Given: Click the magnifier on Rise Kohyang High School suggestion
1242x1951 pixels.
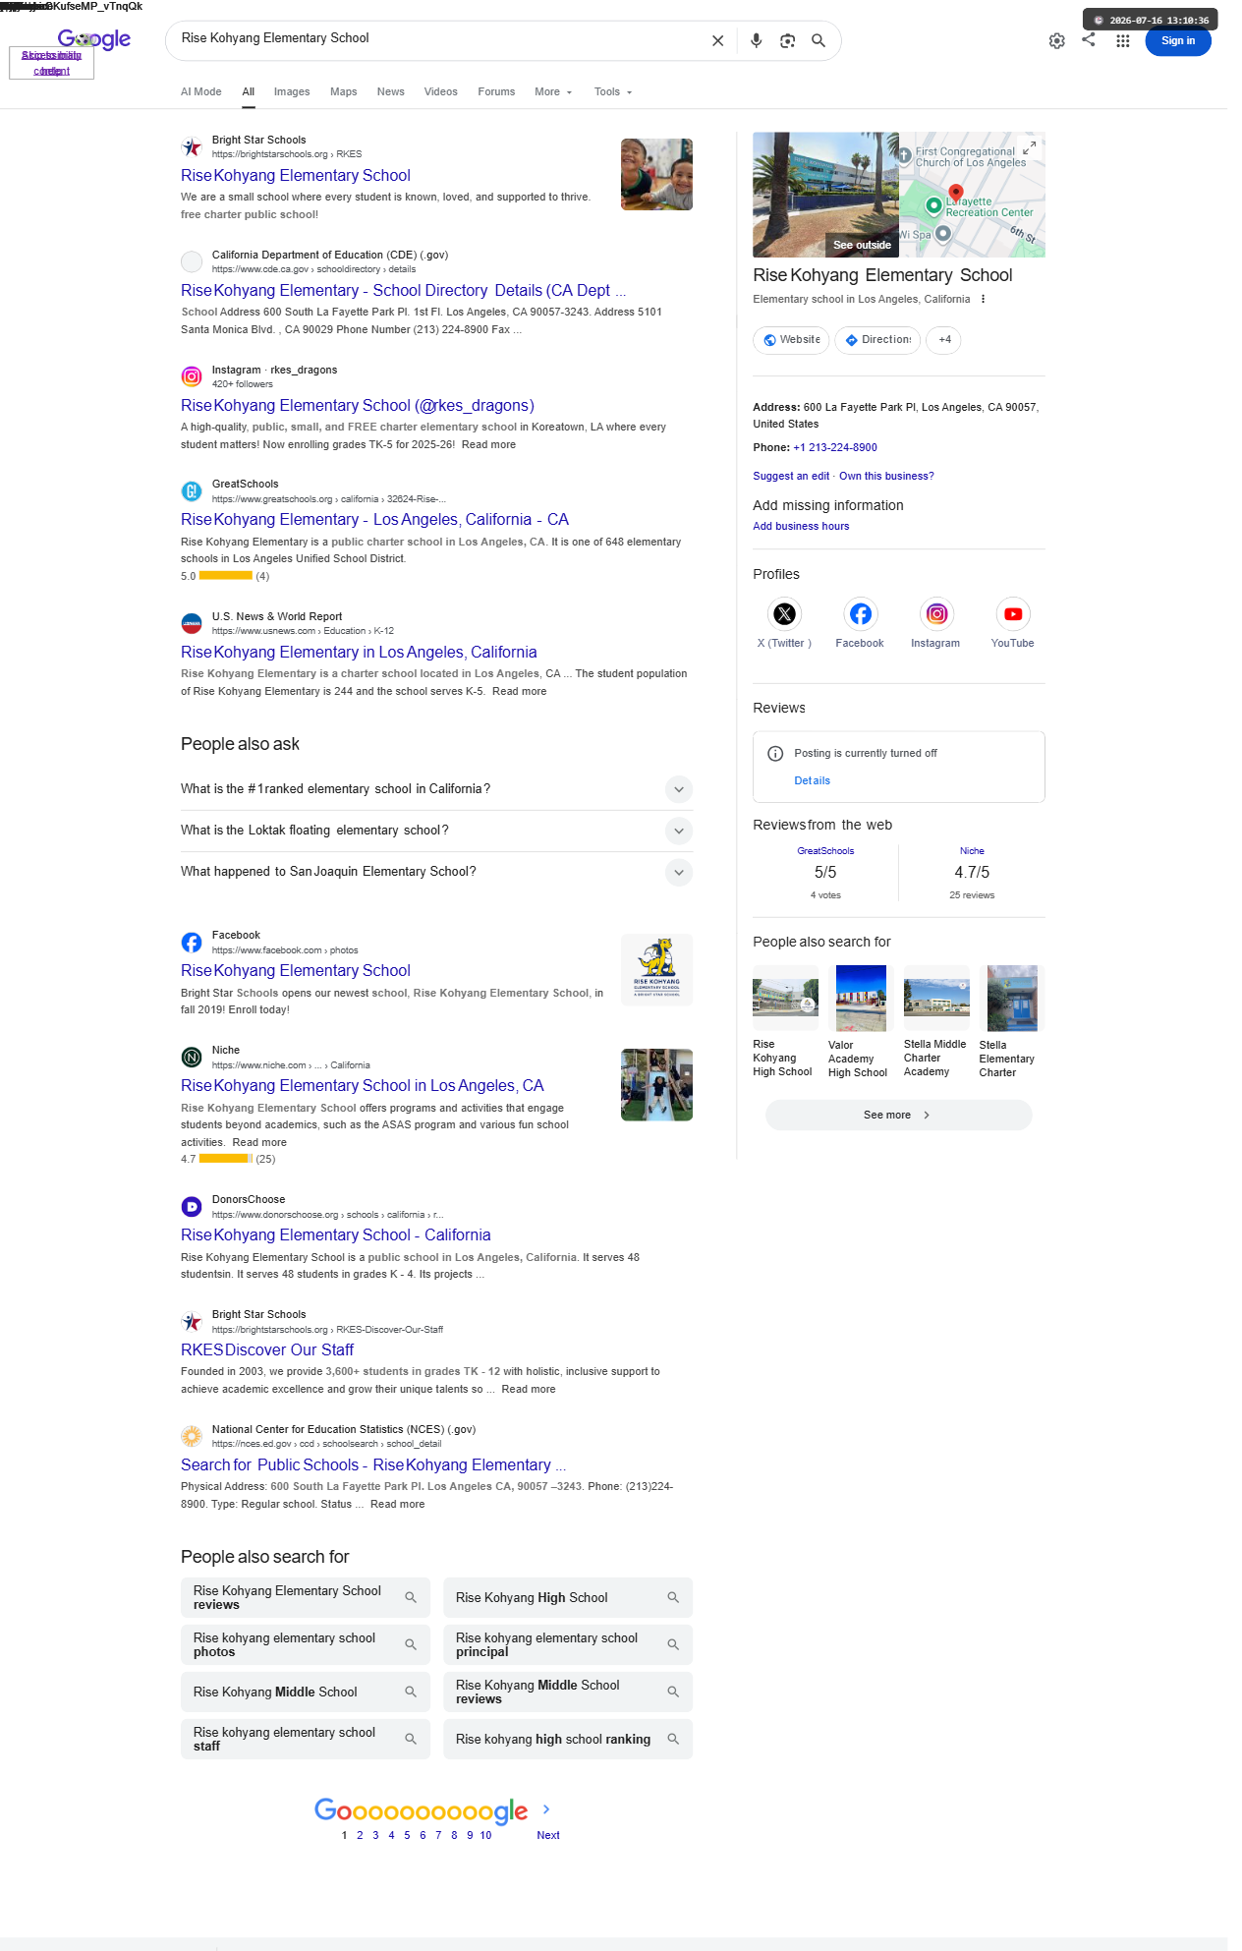Looking at the screenshot, I should (x=673, y=1598).
